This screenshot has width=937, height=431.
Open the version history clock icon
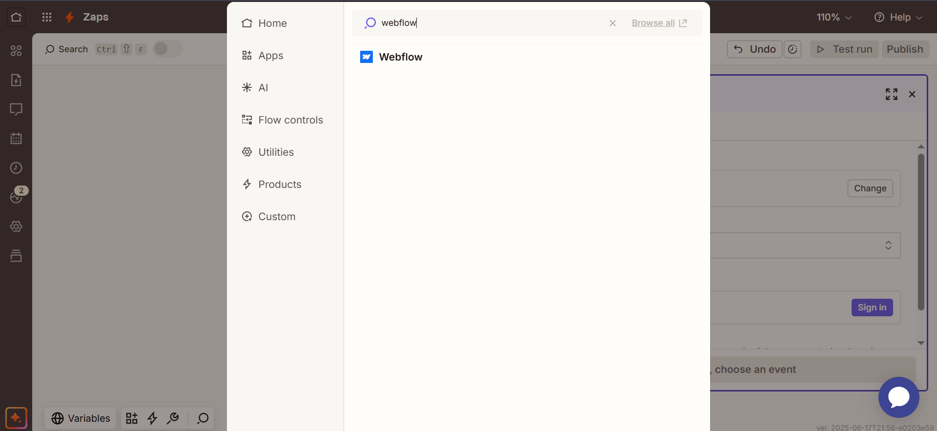pyautogui.click(x=793, y=49)
